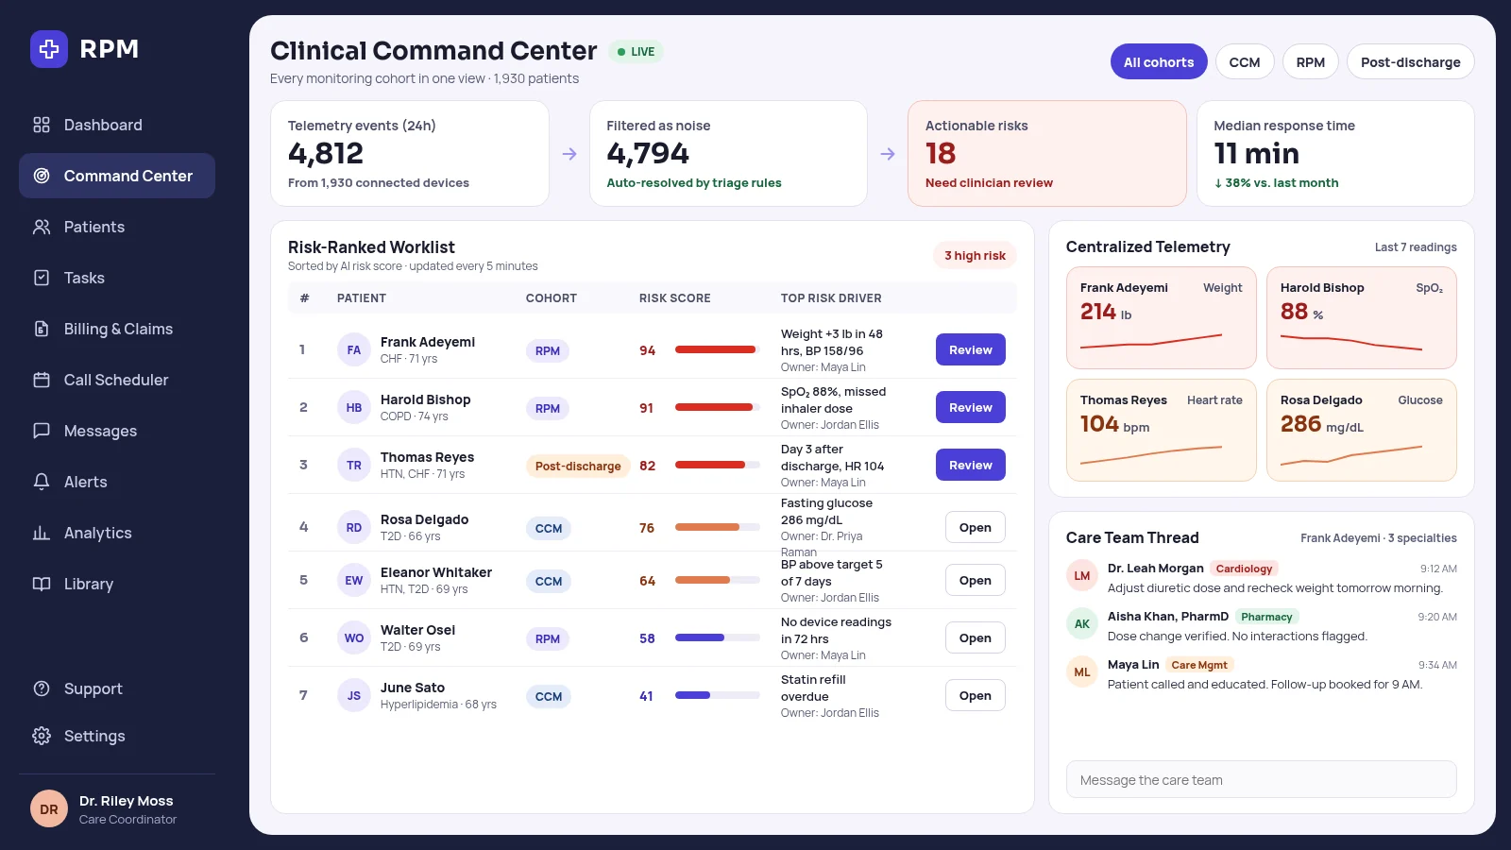1511x850 pixels.
Task: Open Eleanor Whitaker's record
Action: click(976, 580)
